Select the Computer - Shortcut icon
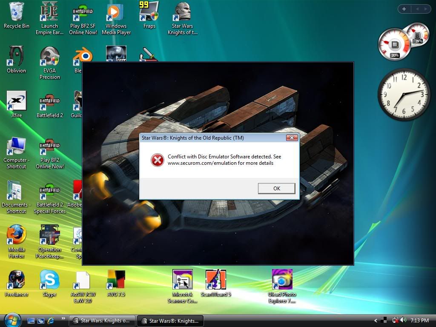 pyautogui.click(x=17, y=153)
